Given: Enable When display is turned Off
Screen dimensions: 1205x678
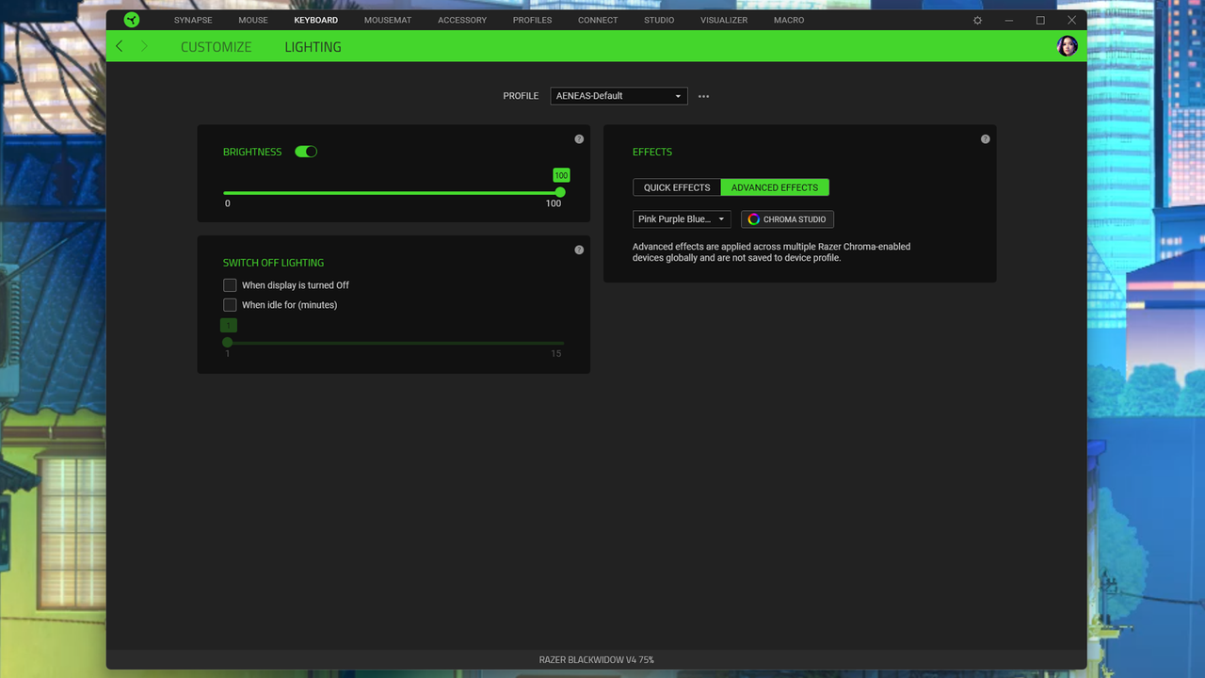Looking at the screenshot, I should (x=230, y=285).
